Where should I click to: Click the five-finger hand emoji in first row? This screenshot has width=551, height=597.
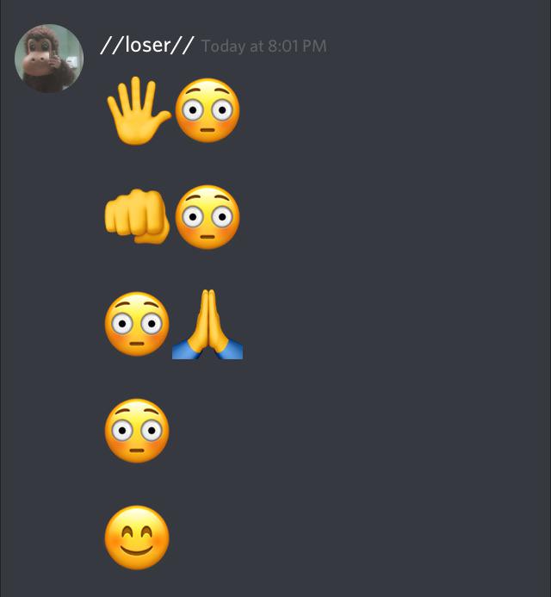[x=139, y=111]
